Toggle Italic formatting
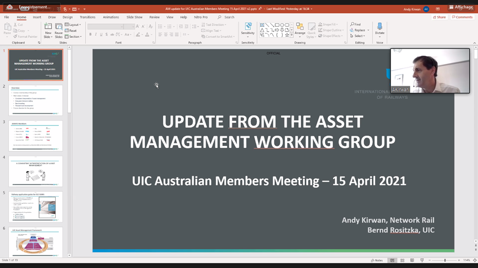This screenshot has height=268, width=478. 96,35
